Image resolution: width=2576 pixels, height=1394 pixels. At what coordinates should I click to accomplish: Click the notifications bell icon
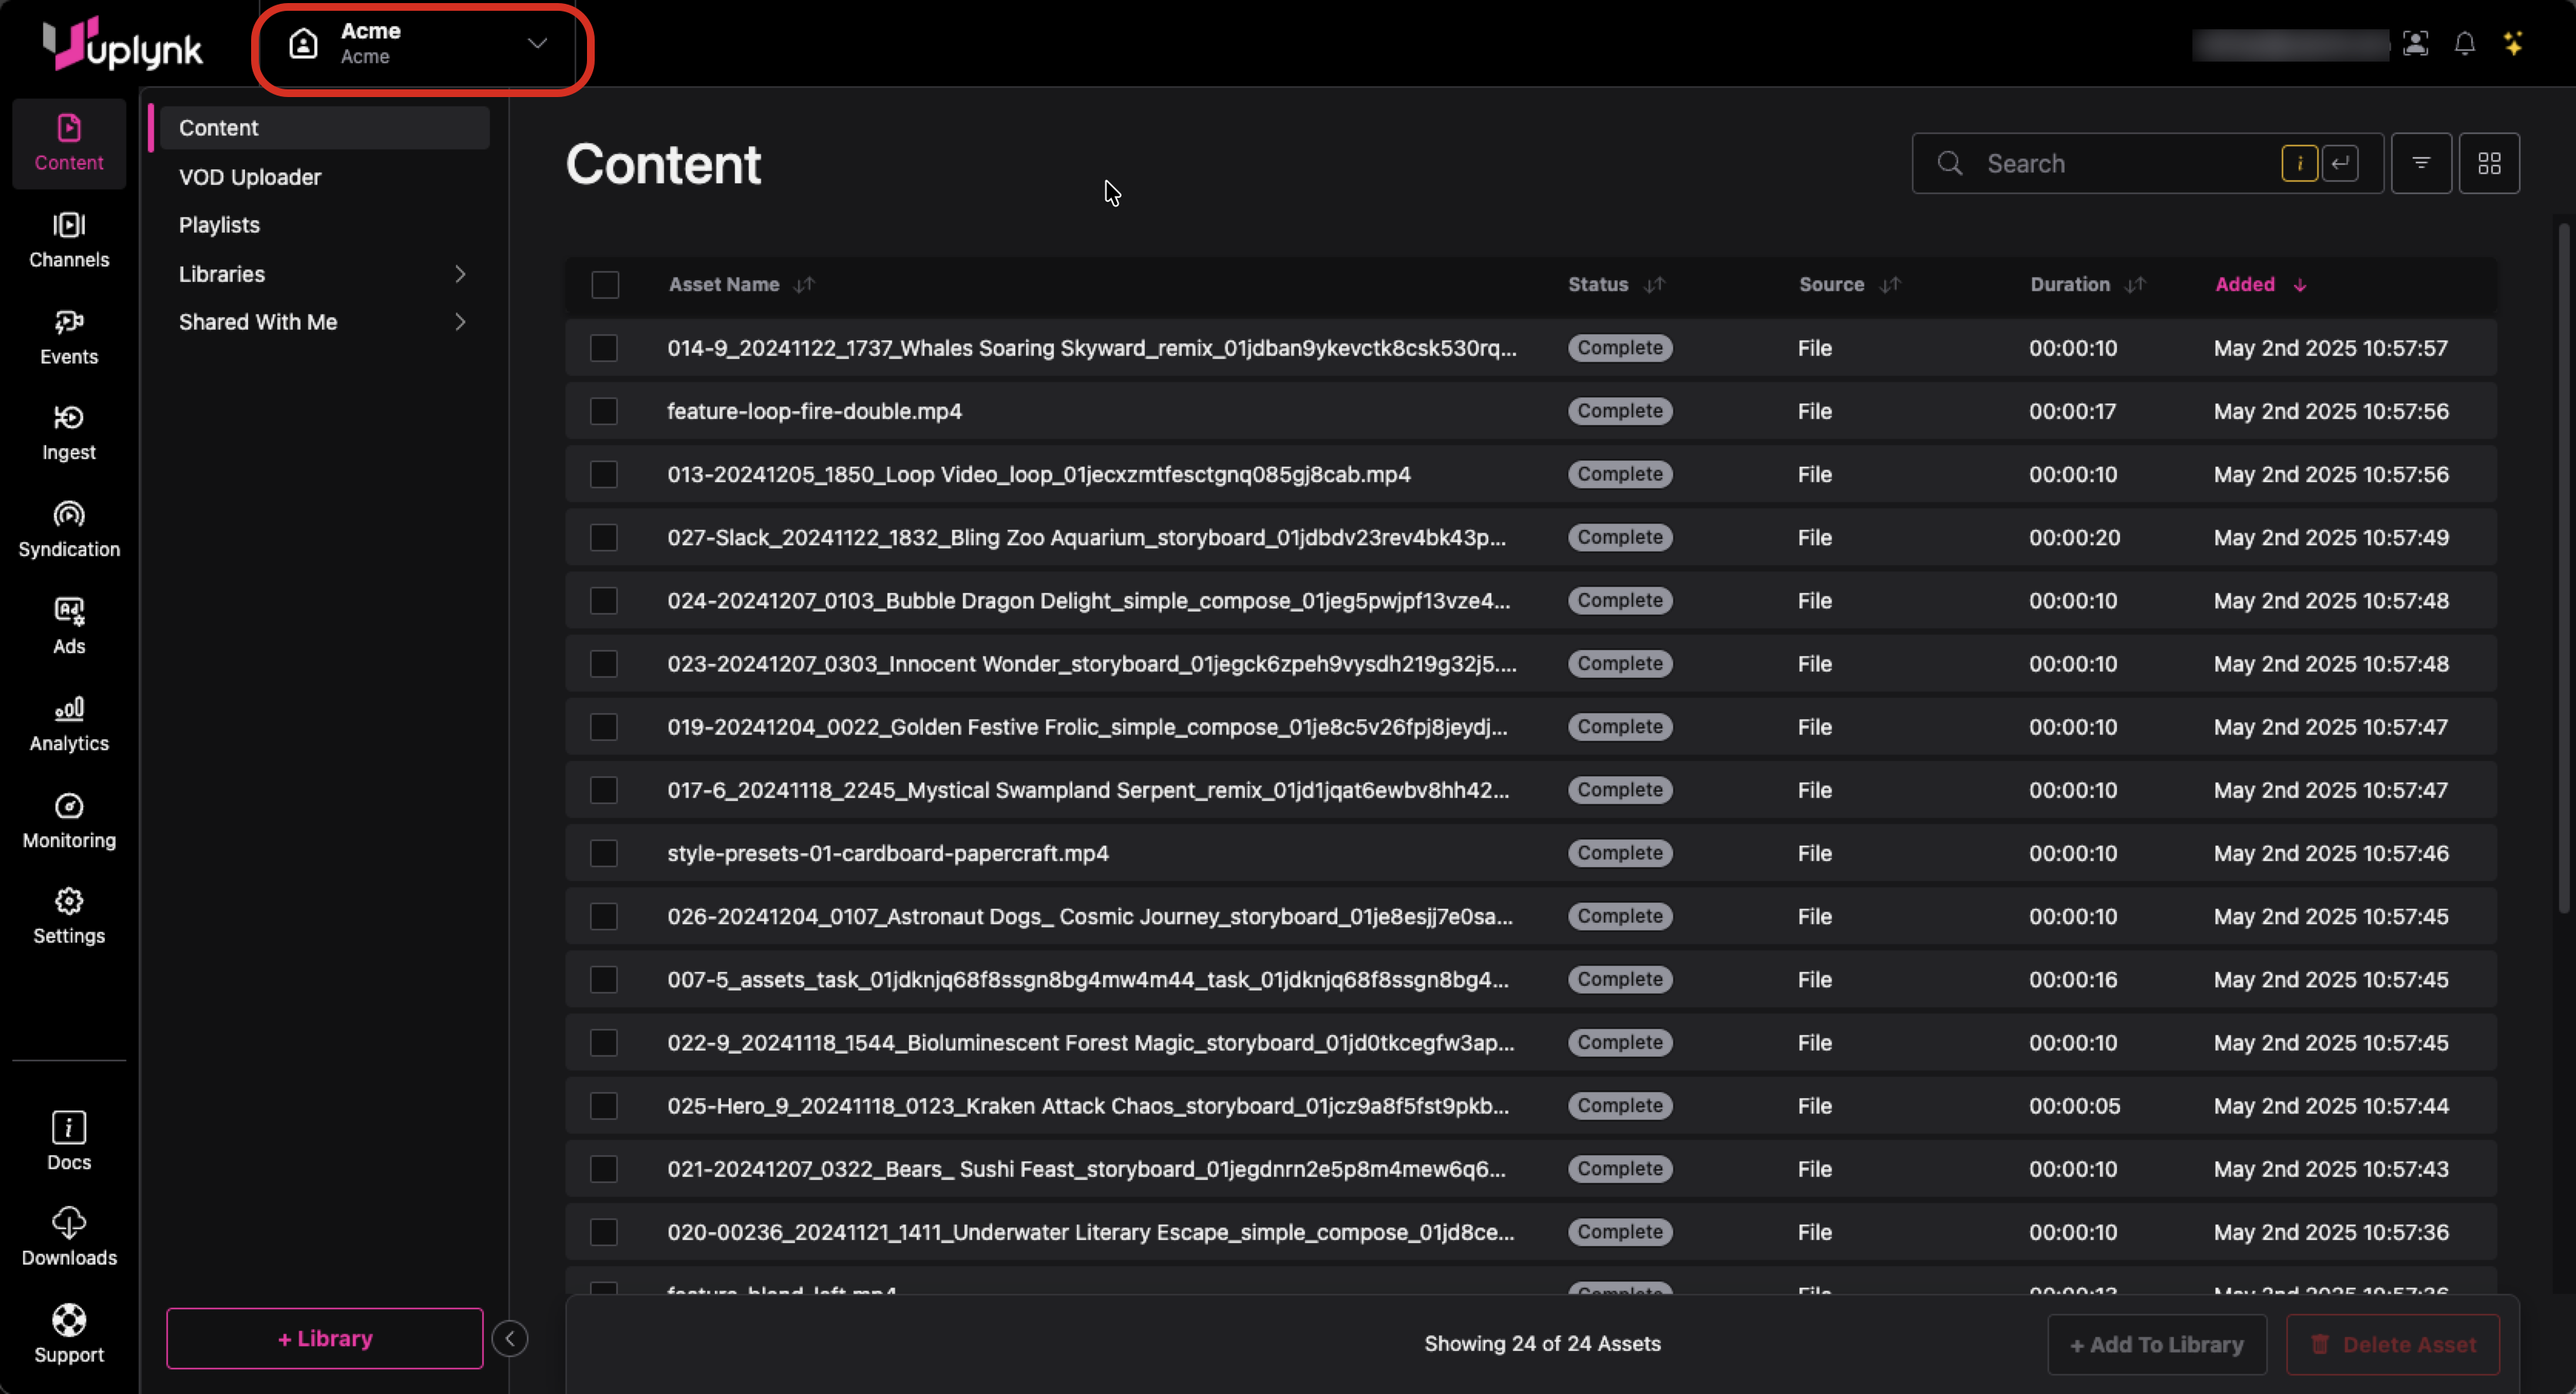click(x=2464, y=44)
